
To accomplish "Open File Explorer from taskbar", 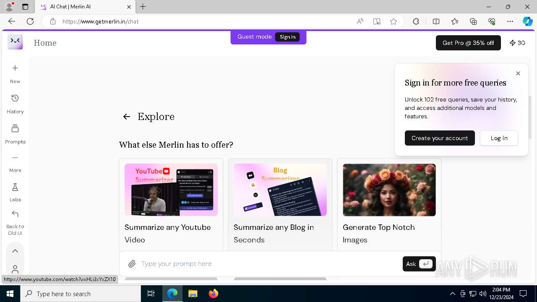I will pos(193,294).
